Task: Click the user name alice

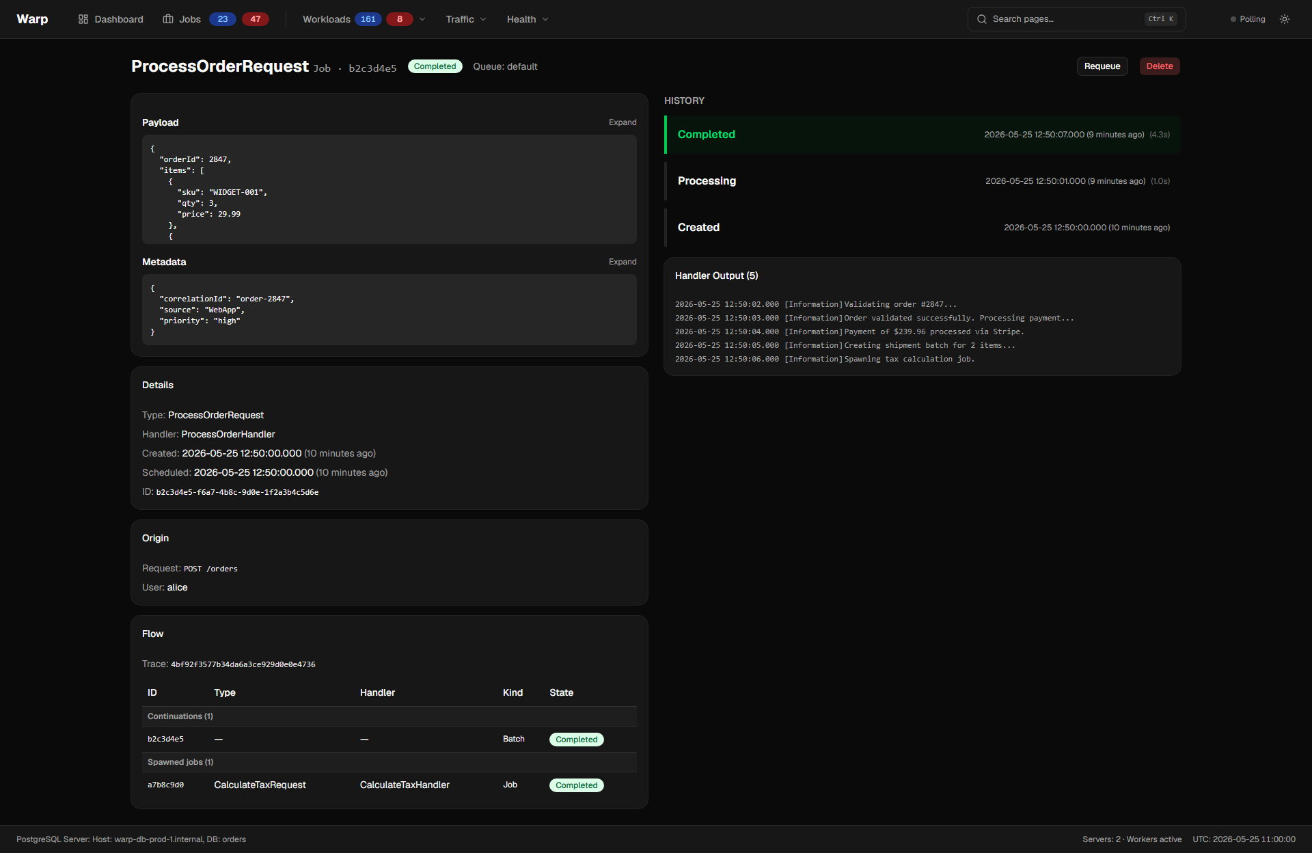Action: (x=177, y=587)
